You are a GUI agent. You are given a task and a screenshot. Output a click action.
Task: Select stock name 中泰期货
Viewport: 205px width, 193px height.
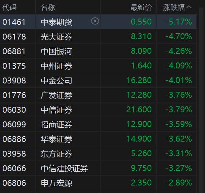56,22
